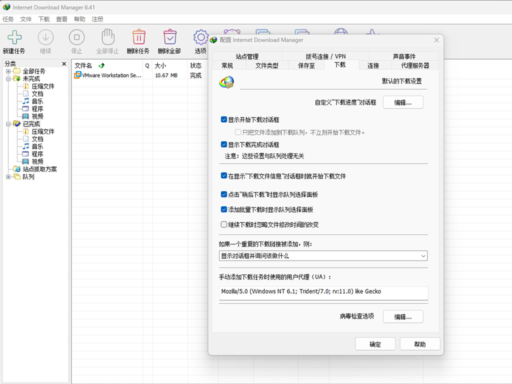Enable 继续下载时忽略文件修改时间的改变 checkbox
The width and height of the screenshot is (512, 384).
[x=224, y=225]
